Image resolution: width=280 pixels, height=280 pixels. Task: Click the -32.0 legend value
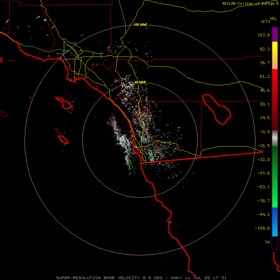[x=264, y=160]
